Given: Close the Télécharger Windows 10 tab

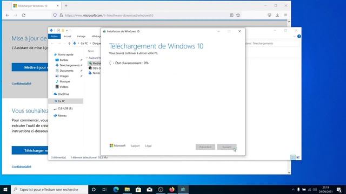Looking at the screenshot, I should 58,6.
